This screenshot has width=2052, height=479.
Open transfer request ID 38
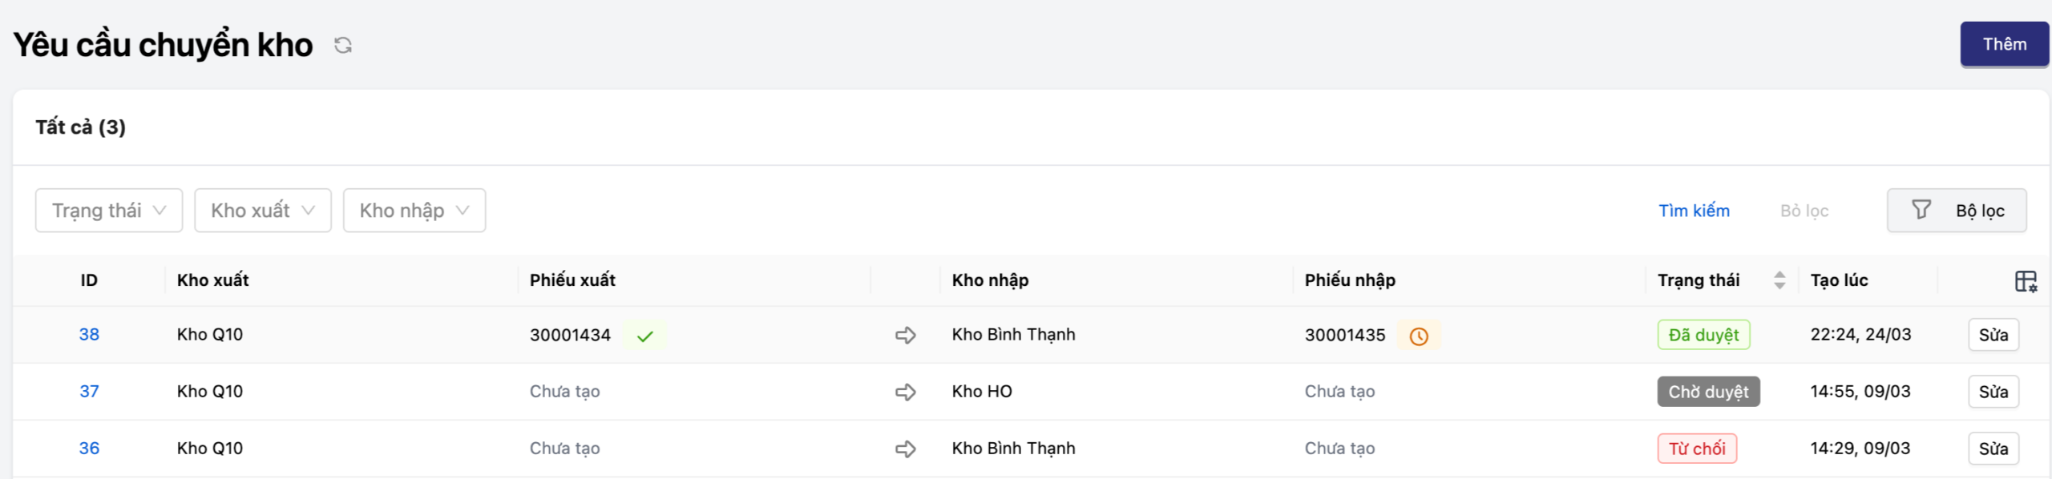(x=89, y=335)
